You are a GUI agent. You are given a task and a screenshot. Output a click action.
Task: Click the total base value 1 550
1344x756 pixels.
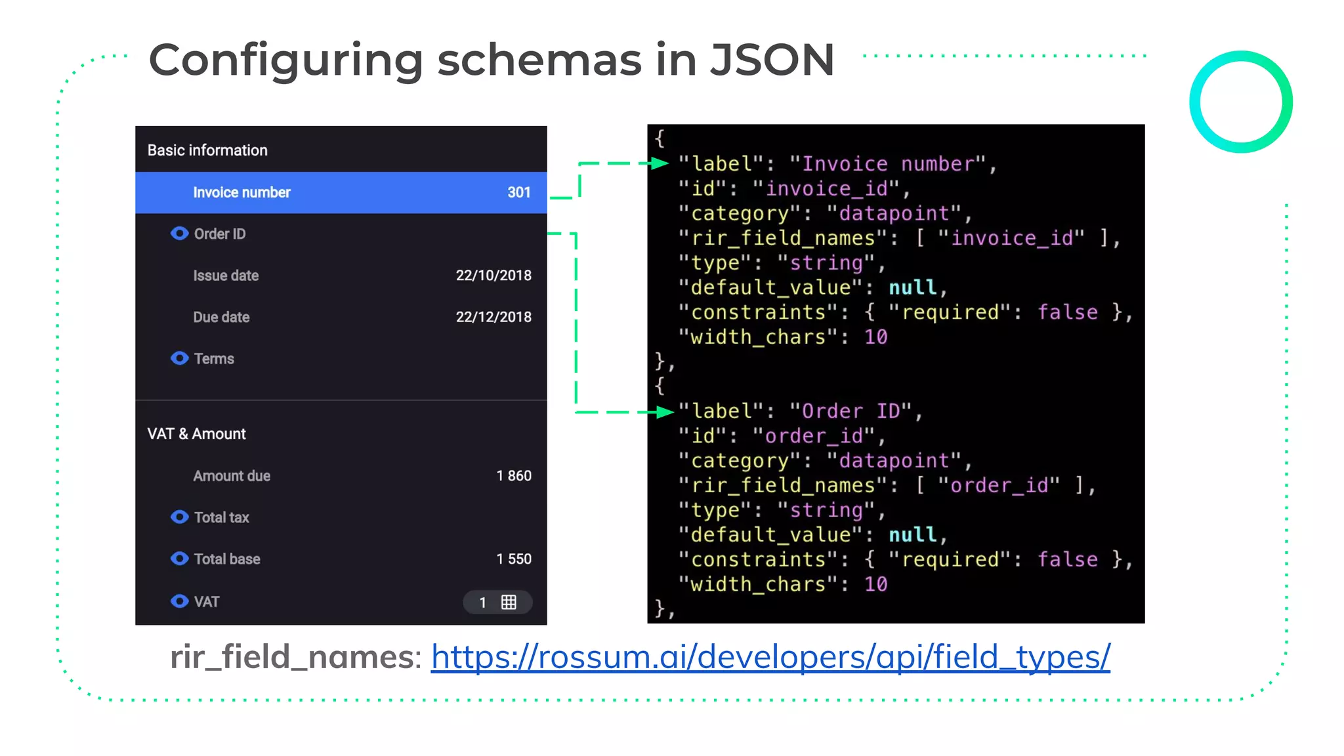point(514,558)
